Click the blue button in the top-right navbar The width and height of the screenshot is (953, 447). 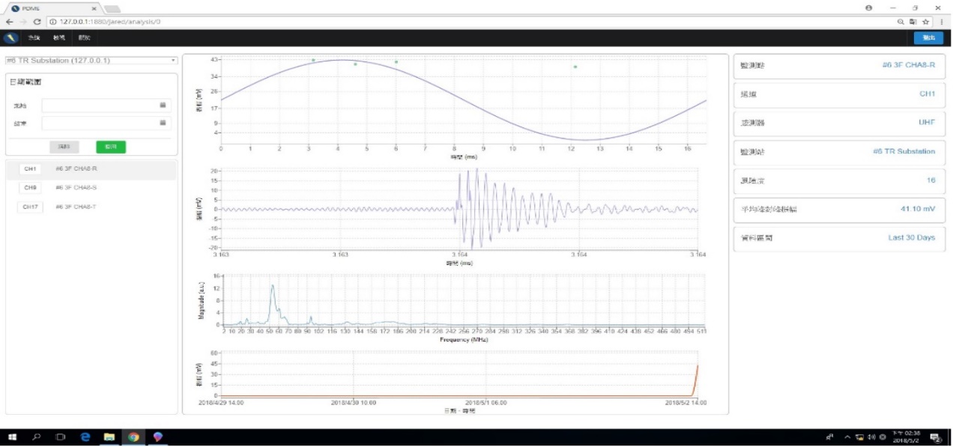(x=928, y=37)
